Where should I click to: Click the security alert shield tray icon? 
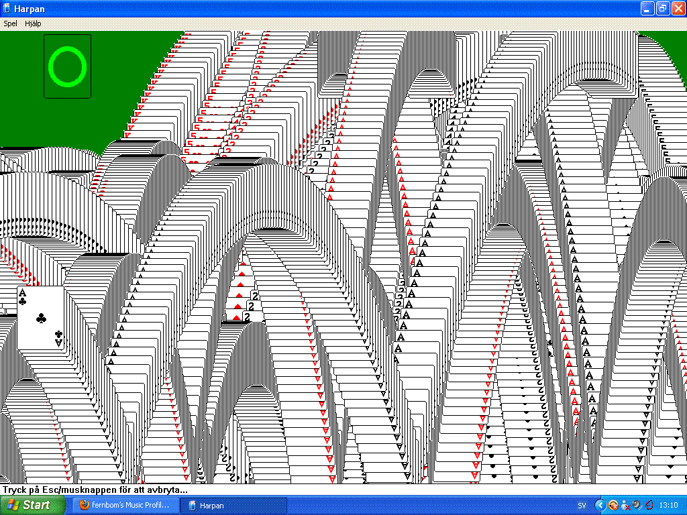(x=613, y=505)
